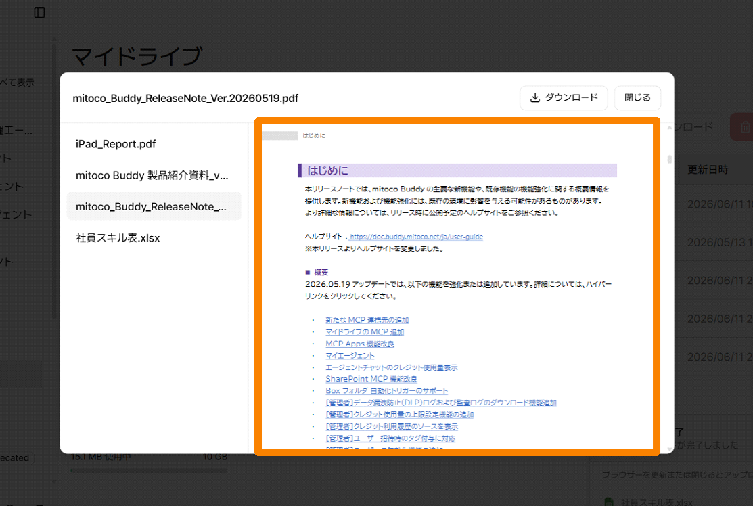The width and height of the screenshot is (753, 506).
Task: Select mitoco_Buddy_ReleaseNote file in list
Action: 154,206
